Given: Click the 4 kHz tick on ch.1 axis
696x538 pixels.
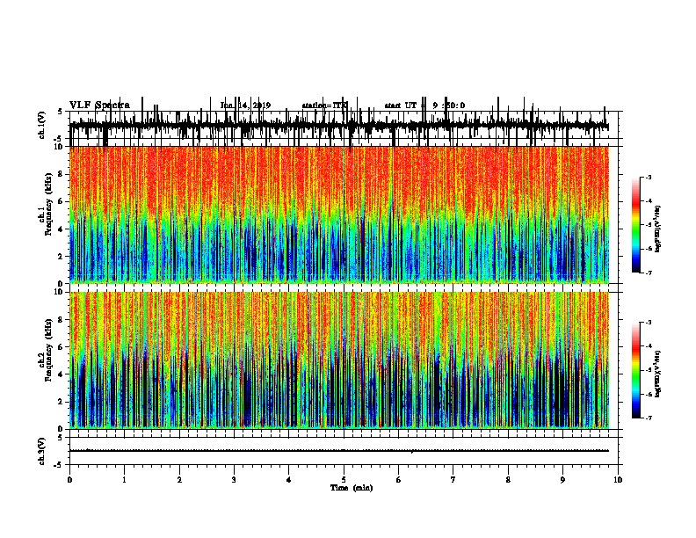Looking at the screenshot, I should (x=61, y=229).
